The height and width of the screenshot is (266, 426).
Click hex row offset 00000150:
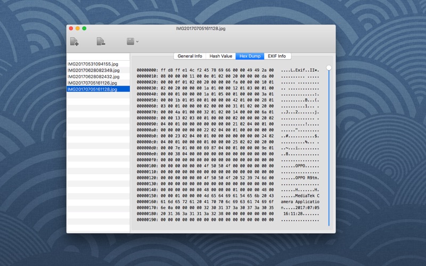(x=148, y=195)
